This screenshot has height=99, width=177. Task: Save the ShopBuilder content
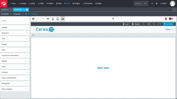(x=33, y=19)
